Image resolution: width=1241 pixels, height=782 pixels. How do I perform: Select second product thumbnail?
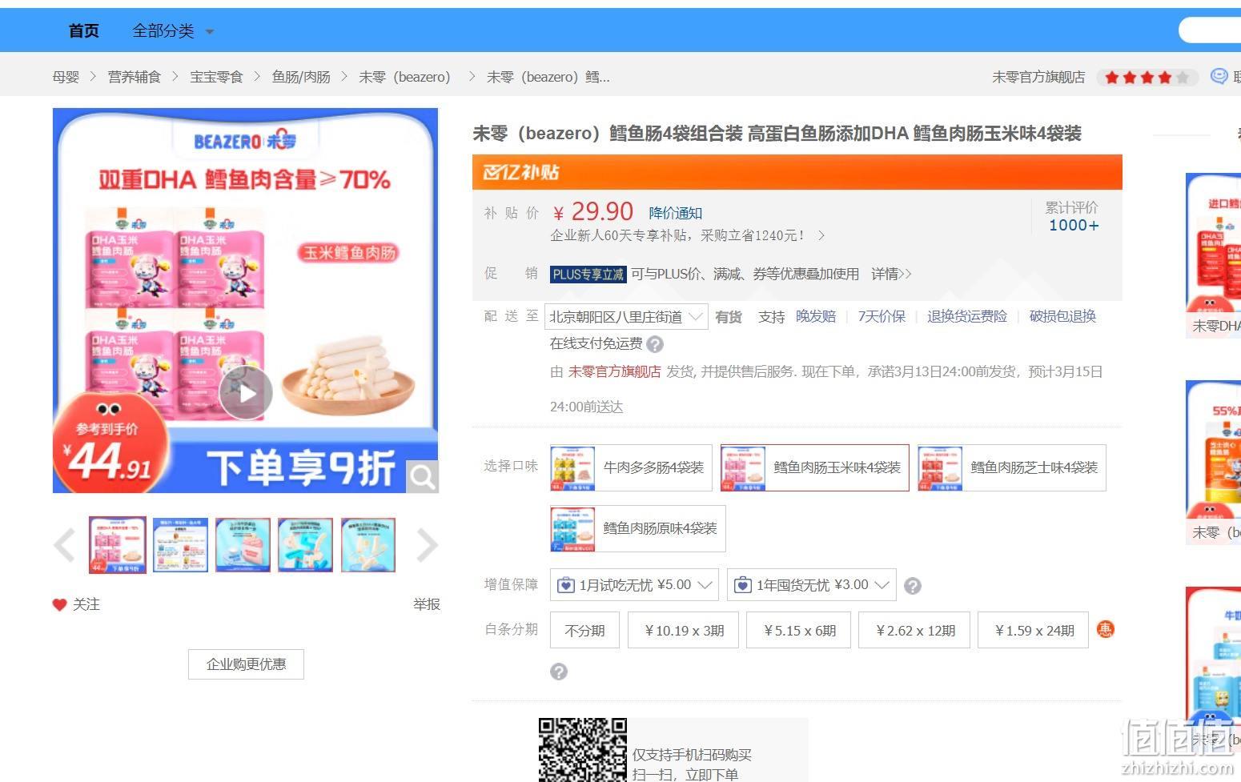click(180, 545)
